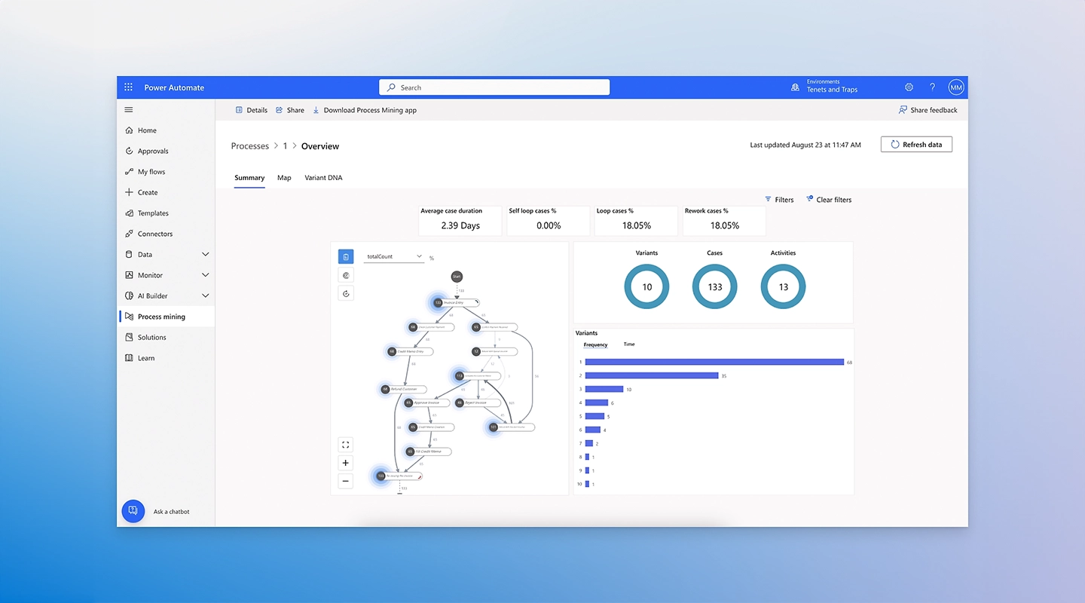1085x603 pixels.
Task: Select Time tab in Variants panel
Action: (629, 344)
